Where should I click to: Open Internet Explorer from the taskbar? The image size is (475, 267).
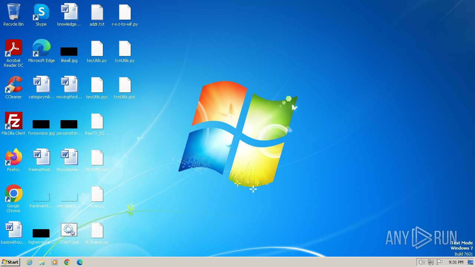[29, 262]
